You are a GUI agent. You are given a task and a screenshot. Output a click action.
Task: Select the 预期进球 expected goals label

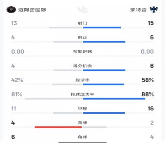(82, 52)
